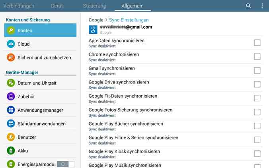Open Sichern und zurücksetzen entry
The image size is (269, 168).
40,58
